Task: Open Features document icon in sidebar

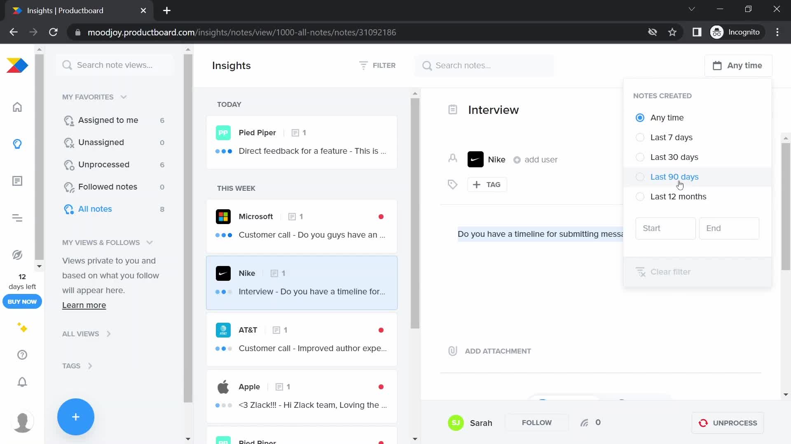Action: pos(17,181)
